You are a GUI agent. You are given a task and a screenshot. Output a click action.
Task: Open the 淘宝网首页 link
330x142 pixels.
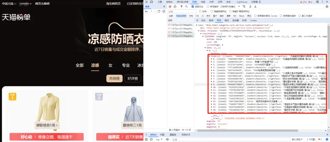tap(113, 4)
